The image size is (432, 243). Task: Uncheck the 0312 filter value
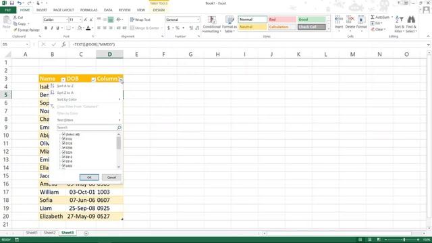63,157
